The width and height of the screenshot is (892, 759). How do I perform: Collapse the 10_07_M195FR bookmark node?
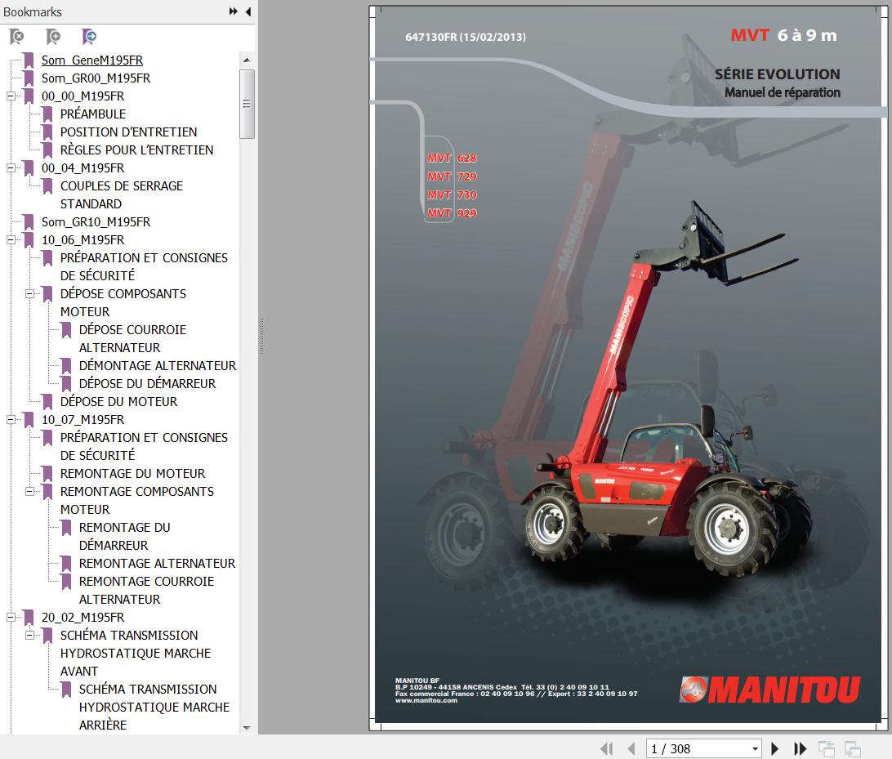point(11,419)
